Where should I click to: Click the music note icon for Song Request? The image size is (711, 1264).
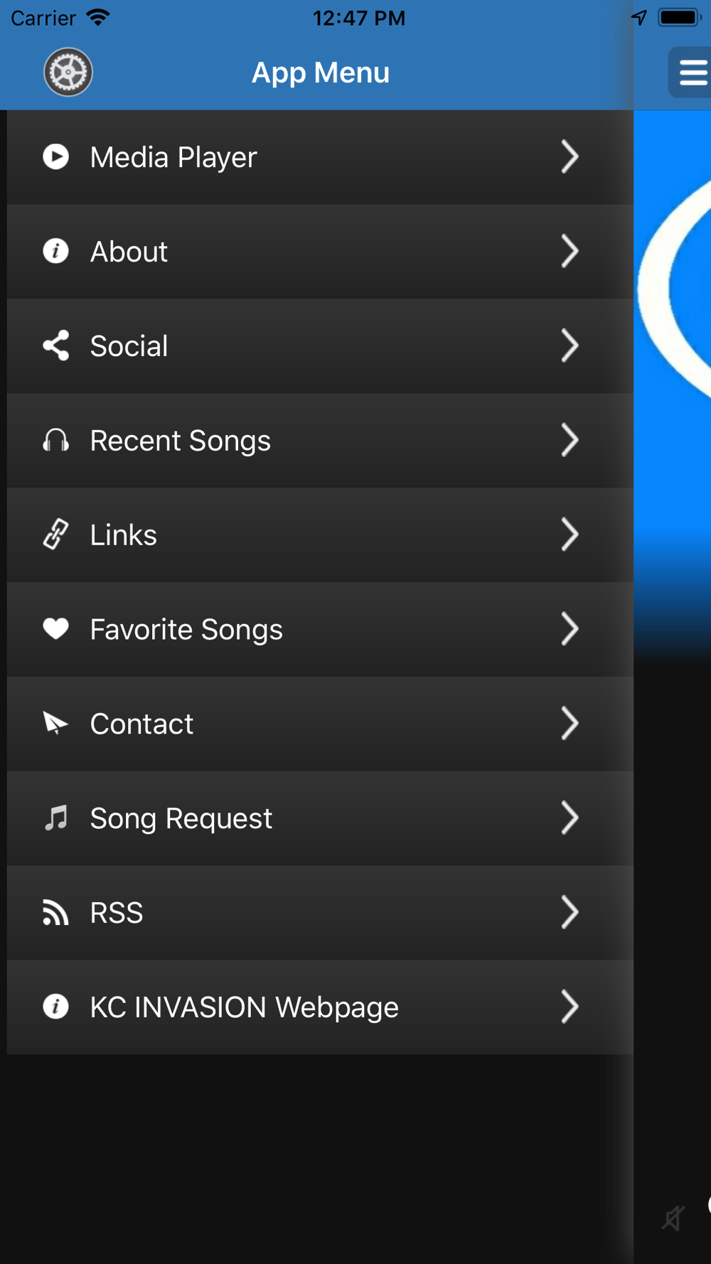coord(55,818)
